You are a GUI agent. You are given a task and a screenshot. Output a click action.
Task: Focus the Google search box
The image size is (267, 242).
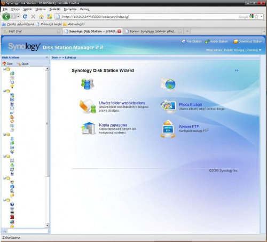point(244,17)
